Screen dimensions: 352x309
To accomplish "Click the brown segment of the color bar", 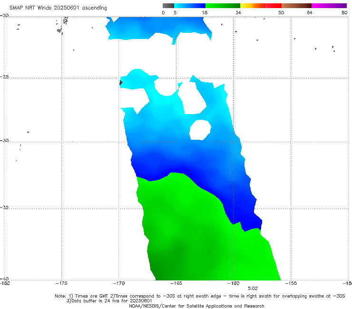I will click(296, 6).
